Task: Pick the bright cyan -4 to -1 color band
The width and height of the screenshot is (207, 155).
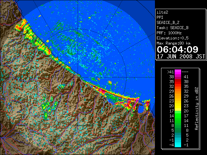Action: 178,145
